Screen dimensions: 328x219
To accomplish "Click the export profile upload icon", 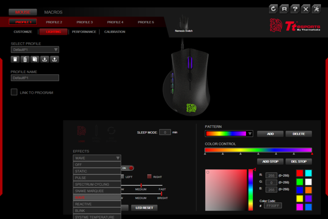I will (x=54, y=60).
